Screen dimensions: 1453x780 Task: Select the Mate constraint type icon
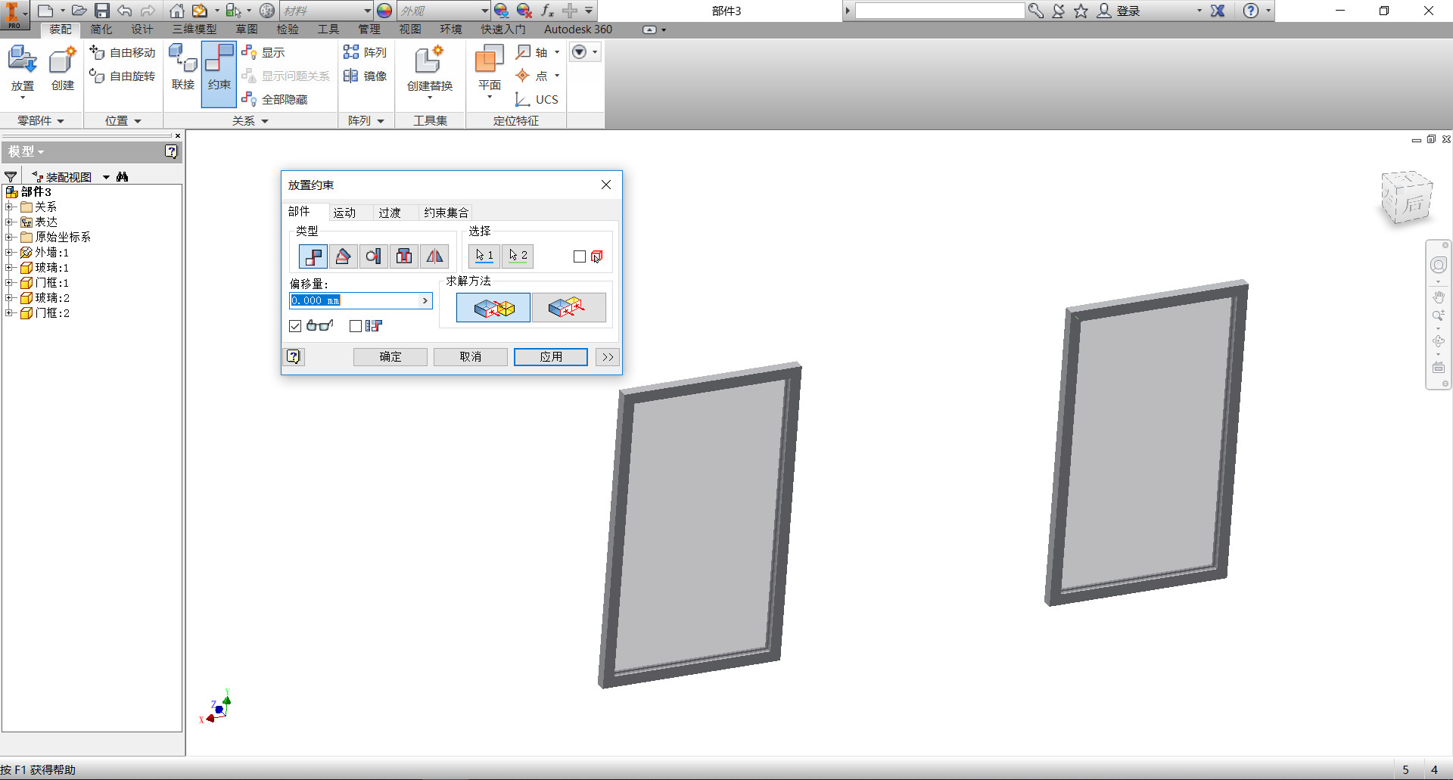click(313, 256)
